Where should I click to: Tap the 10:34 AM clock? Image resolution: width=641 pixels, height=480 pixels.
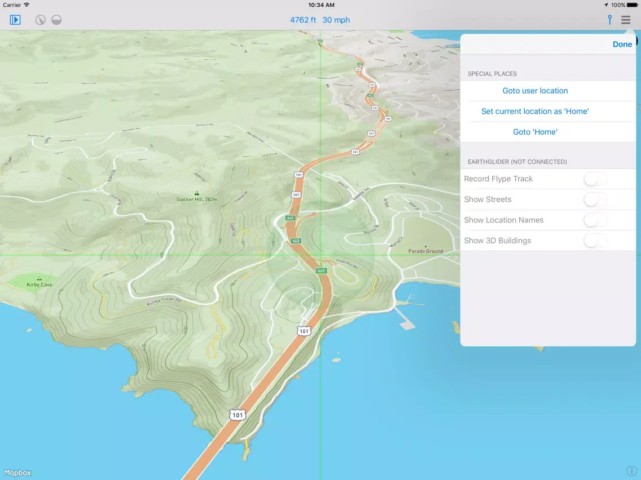coord(321,5)
